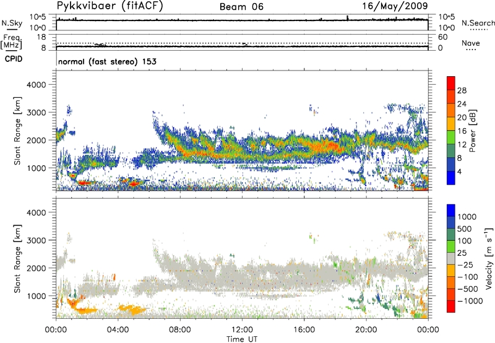
Task: Click the 12:00 time tick label
Action: [242, 330]
